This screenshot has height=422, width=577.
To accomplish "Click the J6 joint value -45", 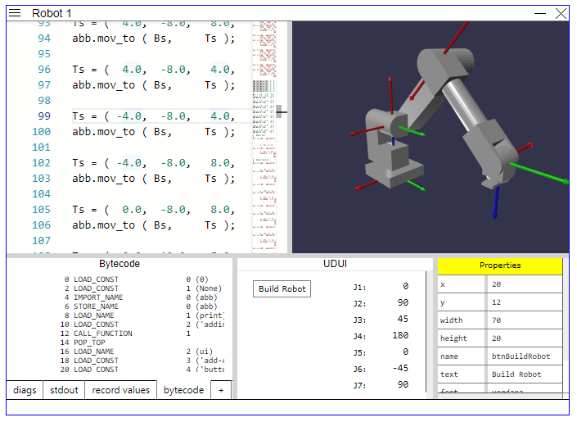I will point(400,368).
